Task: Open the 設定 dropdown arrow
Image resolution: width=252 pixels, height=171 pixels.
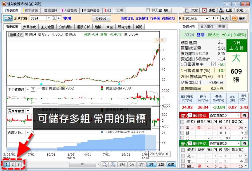Action: coord(247,10)
